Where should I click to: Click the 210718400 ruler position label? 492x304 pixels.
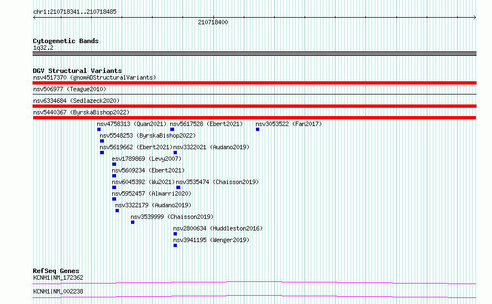(213, 22)
